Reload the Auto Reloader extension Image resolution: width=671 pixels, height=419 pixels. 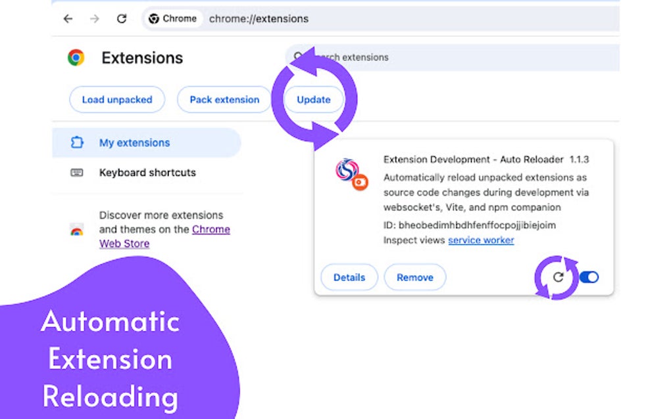pyautogui.click(x=558, y=277)
